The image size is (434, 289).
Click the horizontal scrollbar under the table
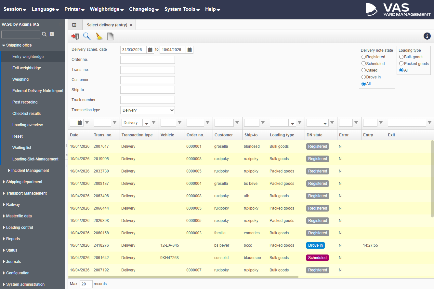pyautogui.click(x=184, y=277)
